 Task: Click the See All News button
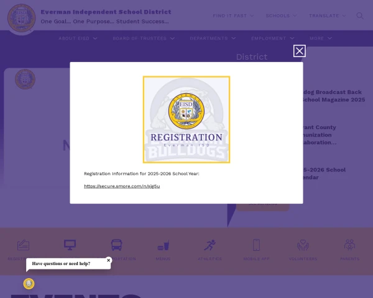click(x=262, y=207)
